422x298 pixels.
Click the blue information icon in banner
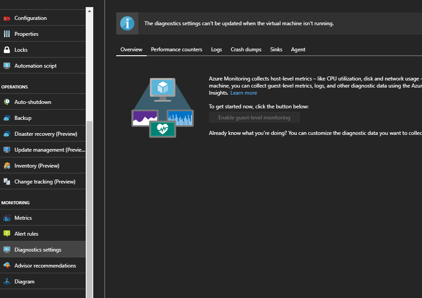(127, 23)
